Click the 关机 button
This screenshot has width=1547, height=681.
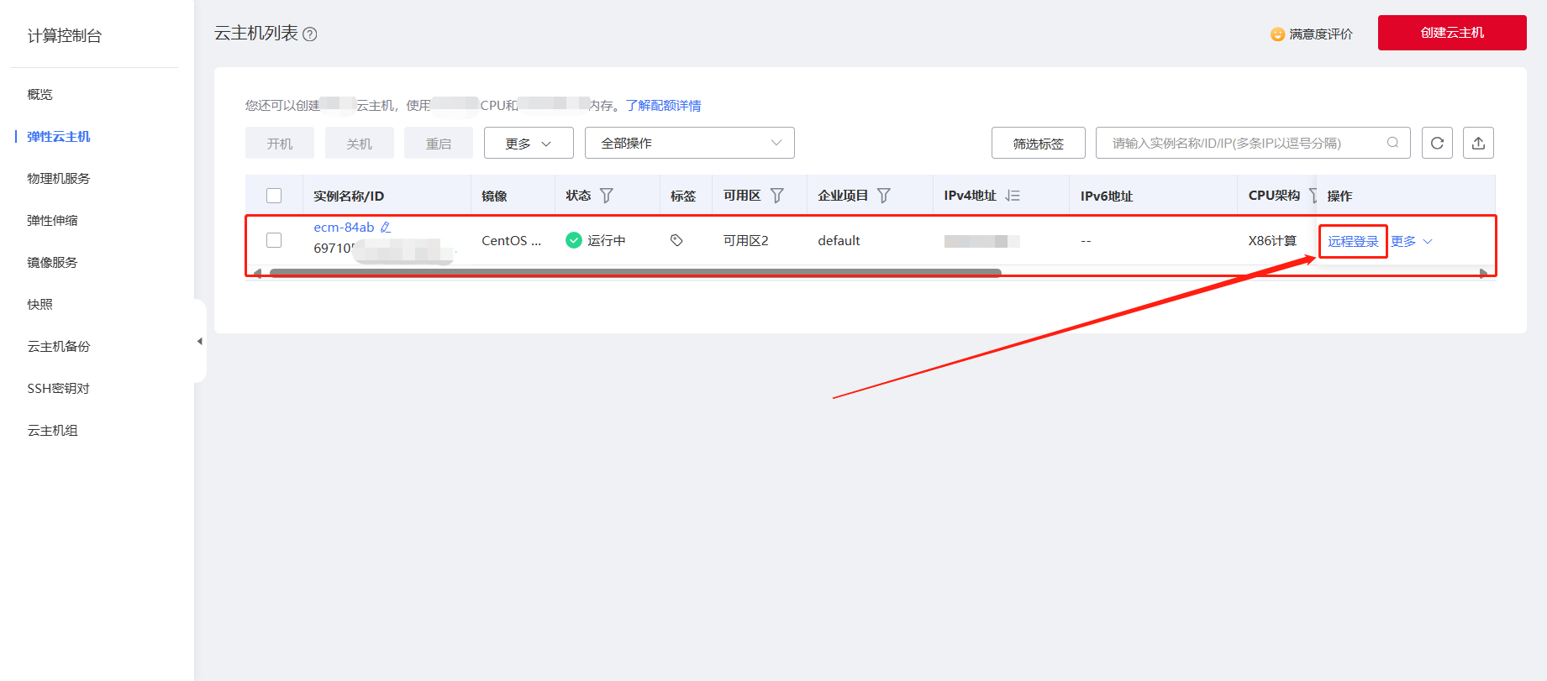point(359,143)
